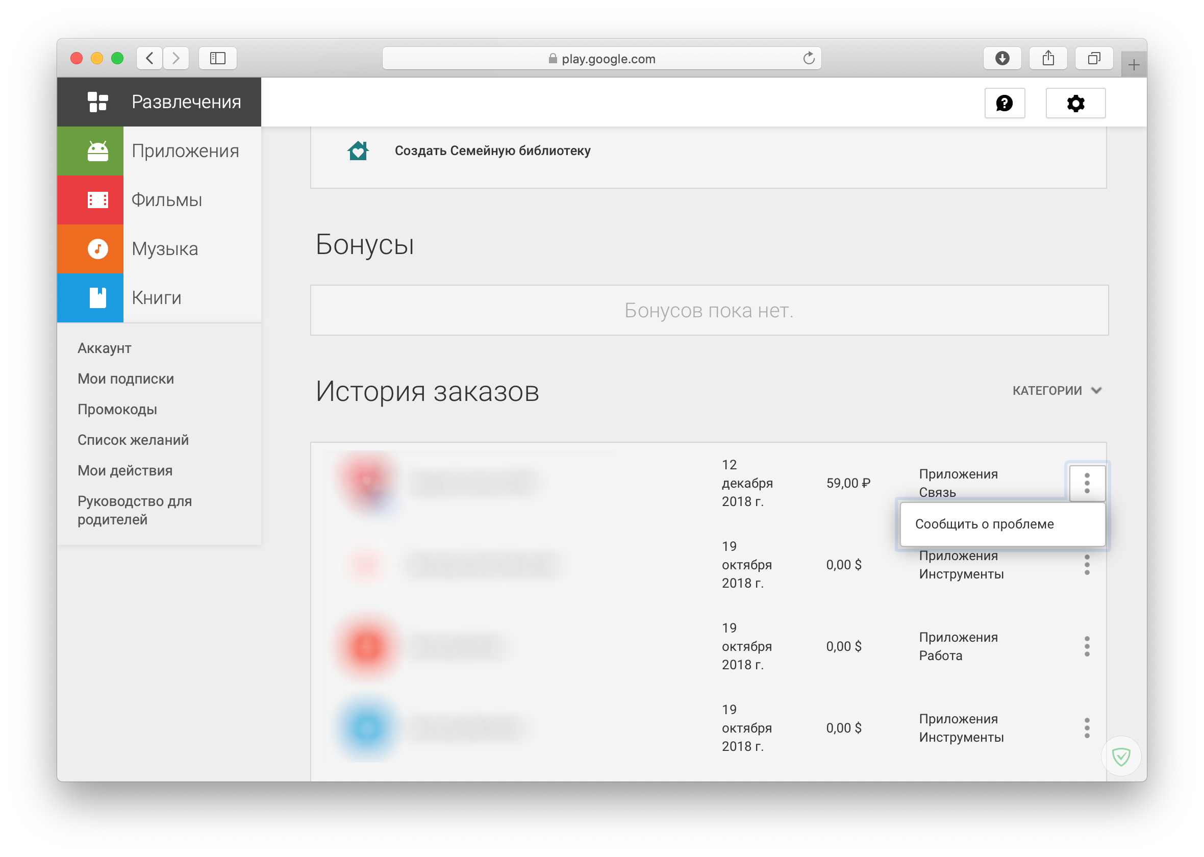Open Промокоды link
The width and height of the screenshot is (1204, 857).
pos(117,410)
